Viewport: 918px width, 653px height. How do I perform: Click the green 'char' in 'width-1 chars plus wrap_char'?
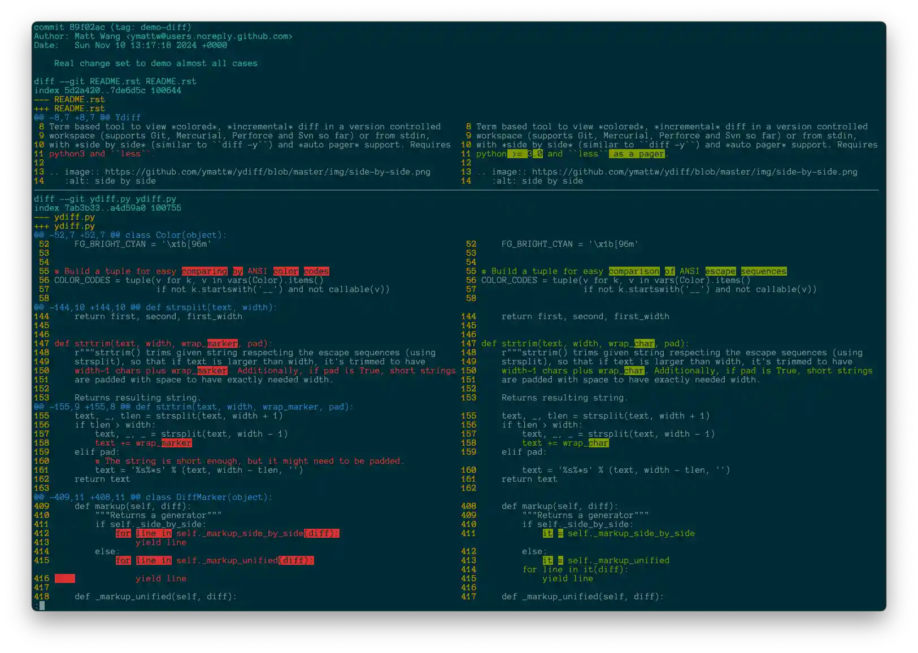(634, 371)
